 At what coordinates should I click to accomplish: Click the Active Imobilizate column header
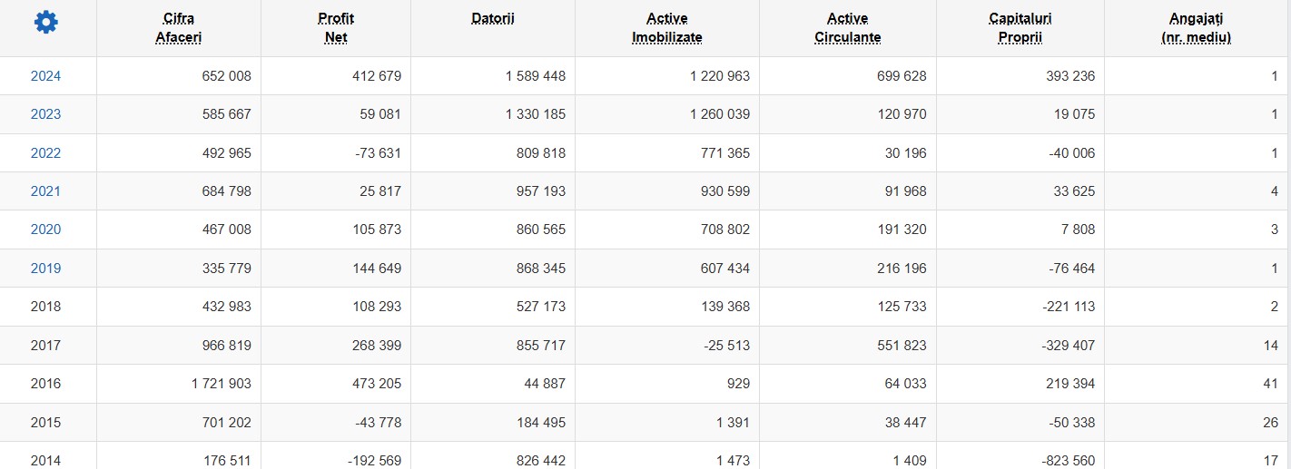pyautogui.click(x=667, y=28)
